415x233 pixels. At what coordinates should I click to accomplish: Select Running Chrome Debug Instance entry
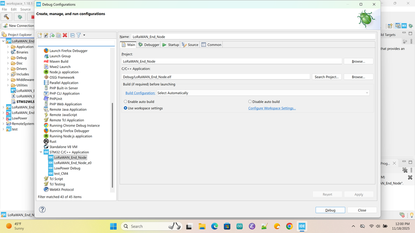pyautogui.click(x=74, y=126)
